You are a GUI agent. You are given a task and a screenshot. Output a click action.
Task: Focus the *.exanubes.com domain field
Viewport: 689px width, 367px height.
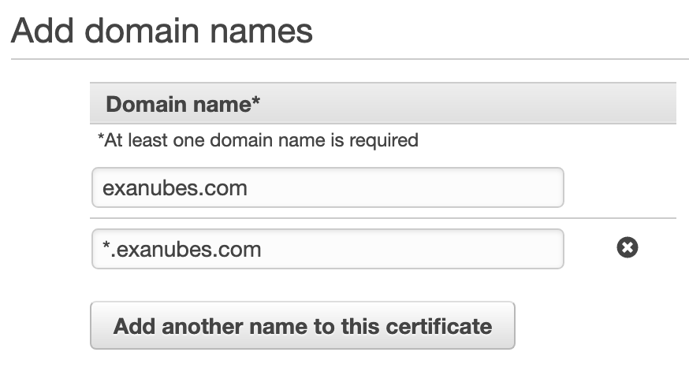pyautogui.click(x=327, y=249)
